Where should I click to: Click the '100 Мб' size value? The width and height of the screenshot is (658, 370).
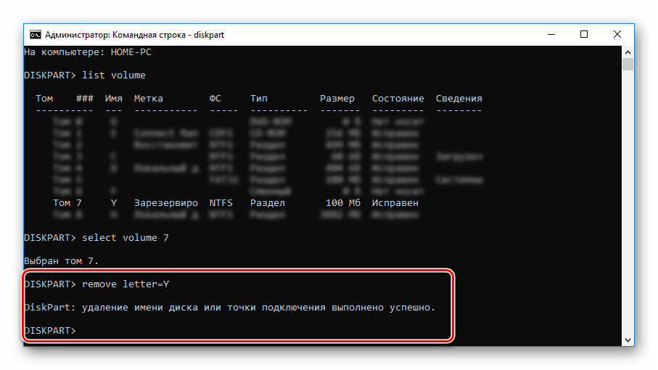pyautogui.click(x=343, y=203)
